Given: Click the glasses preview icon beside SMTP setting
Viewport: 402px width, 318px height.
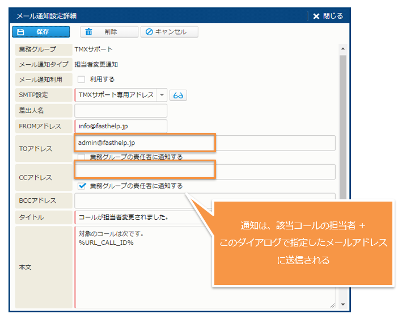Looking at the screenshot, I should tap(178, 95).
